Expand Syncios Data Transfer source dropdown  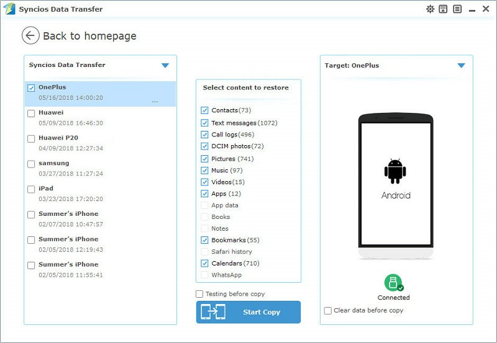(165, 66)
